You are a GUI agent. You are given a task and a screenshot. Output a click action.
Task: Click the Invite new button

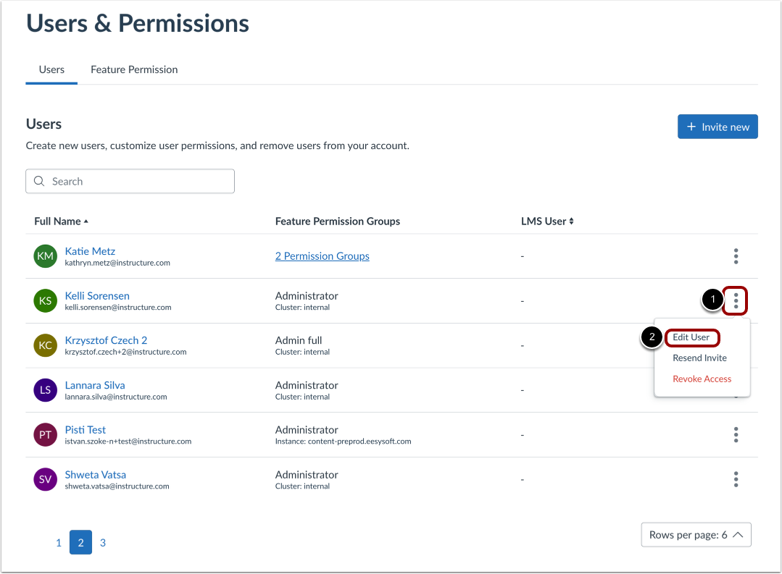pyautogui.click(x=717, y=126)
